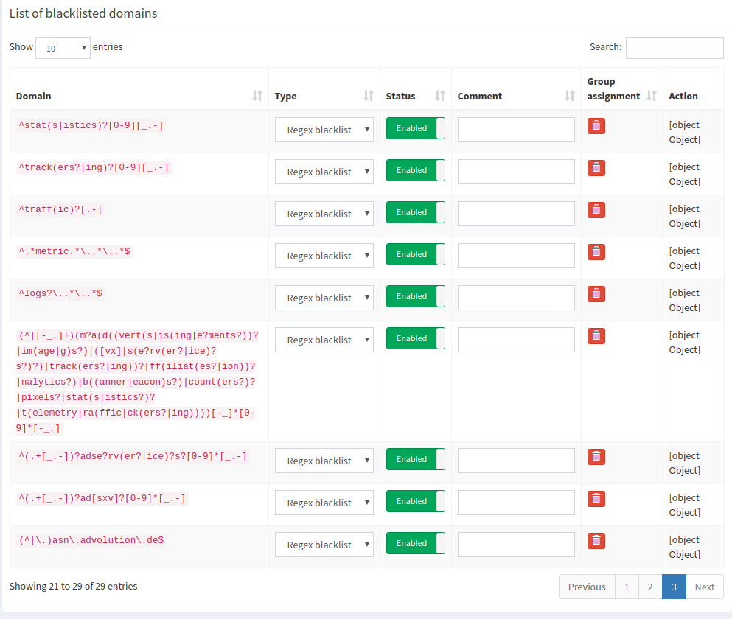Click the "Showing 21 to 29 of 29 entries" text
732x619 pixels.
pyautogui.click(x=73, y=587)
